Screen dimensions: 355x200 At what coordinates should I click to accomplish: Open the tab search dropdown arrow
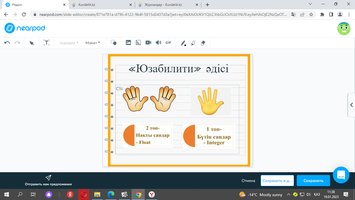tap(310, 4)
